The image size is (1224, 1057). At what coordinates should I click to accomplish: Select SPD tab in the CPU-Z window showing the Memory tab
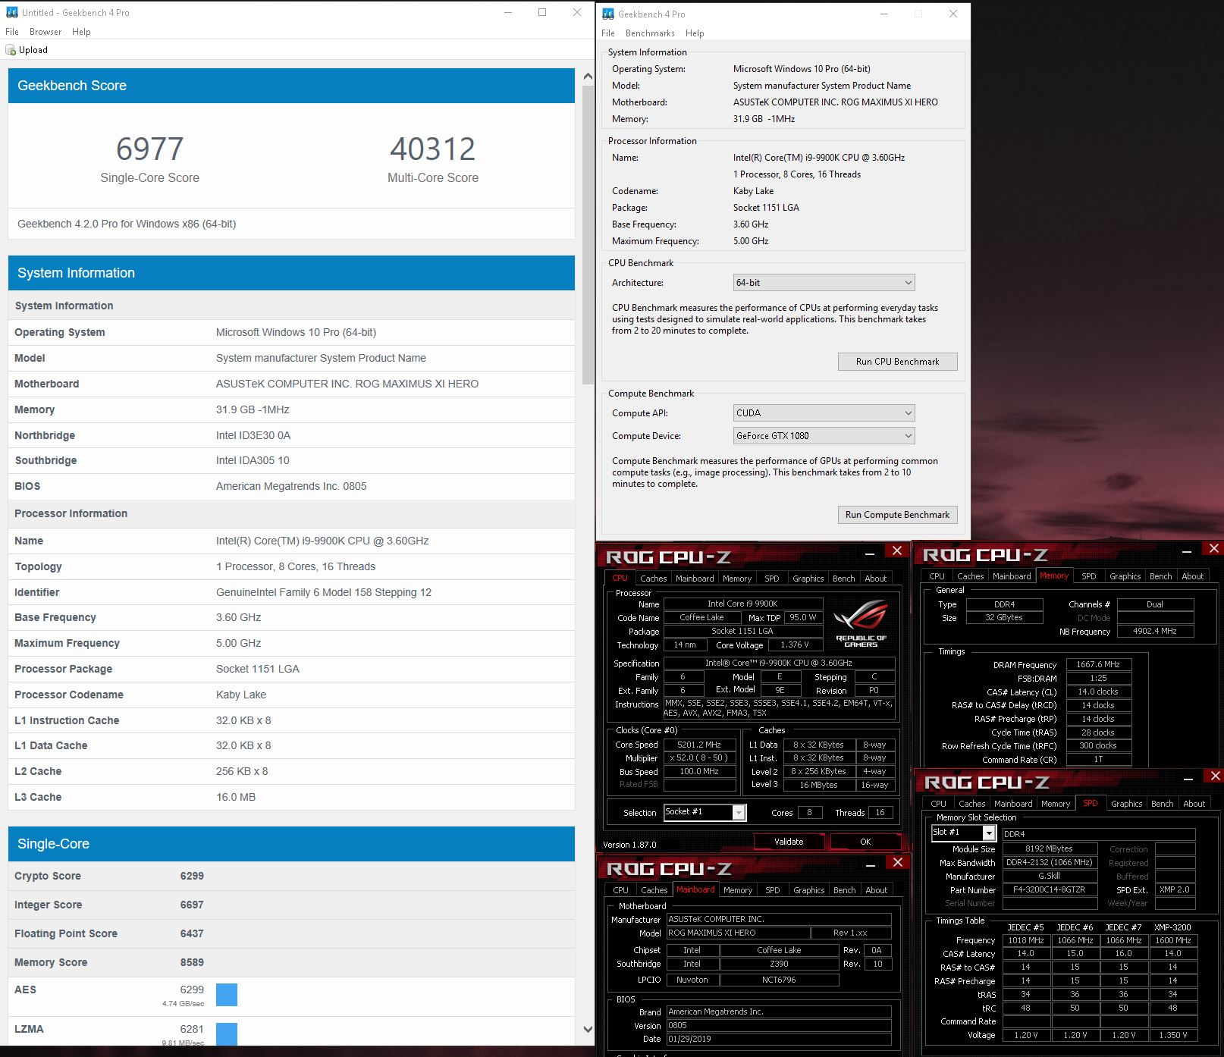(x=1088, y=576)
